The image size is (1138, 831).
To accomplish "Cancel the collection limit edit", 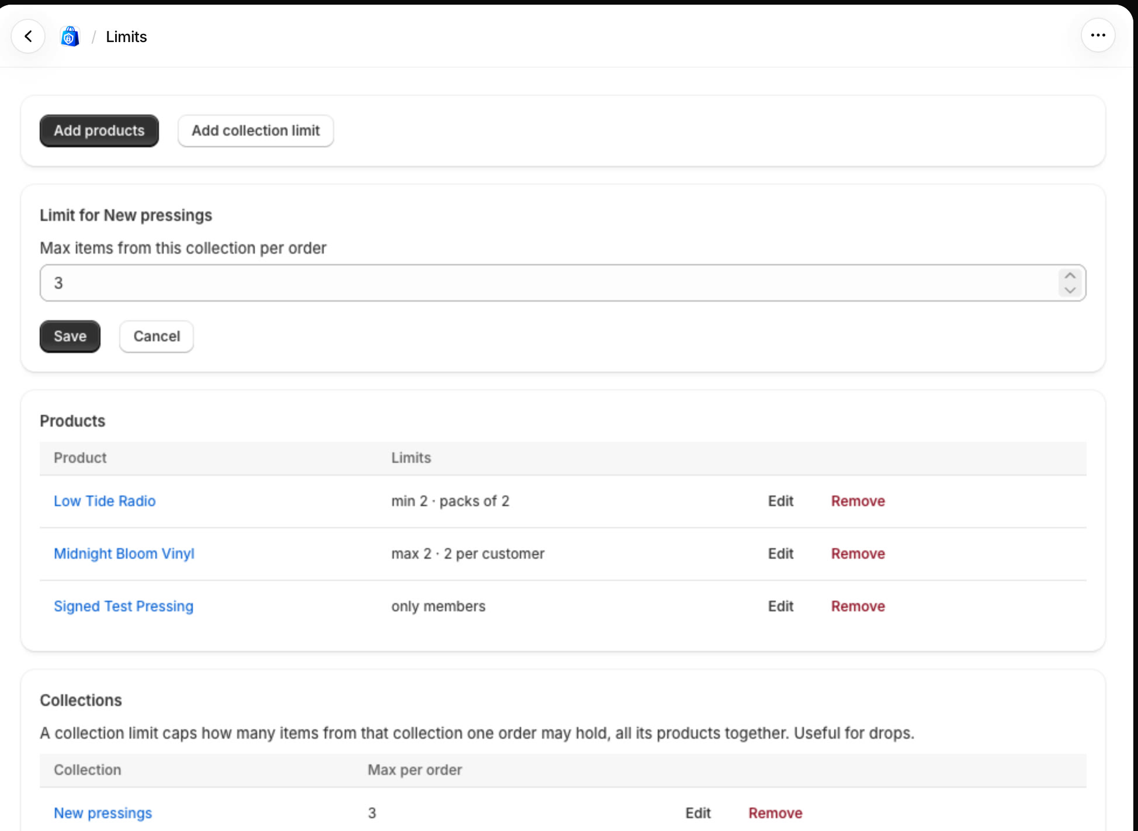I will tap(157, 336).
